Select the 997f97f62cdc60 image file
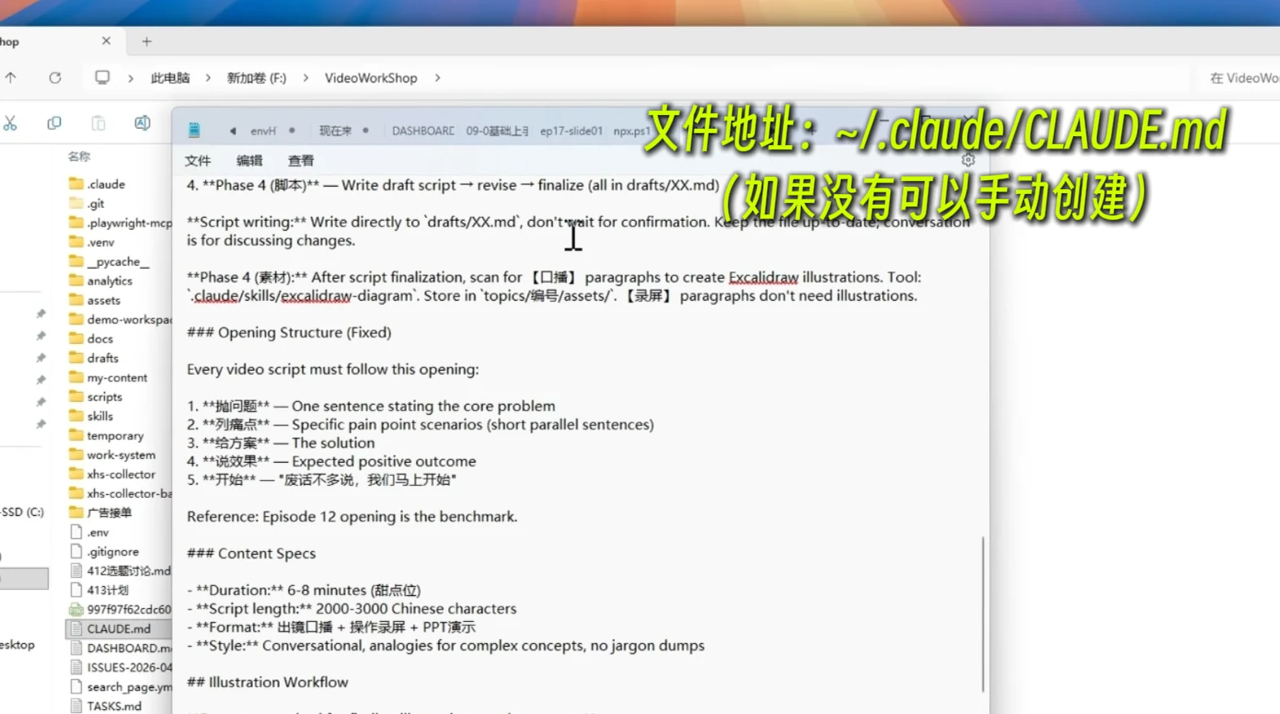 point(118,609)
